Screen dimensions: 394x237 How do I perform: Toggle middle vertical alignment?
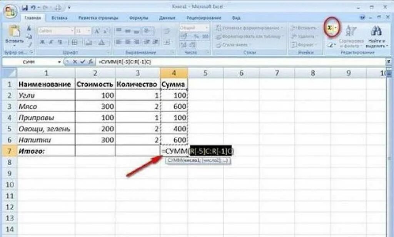128,31
